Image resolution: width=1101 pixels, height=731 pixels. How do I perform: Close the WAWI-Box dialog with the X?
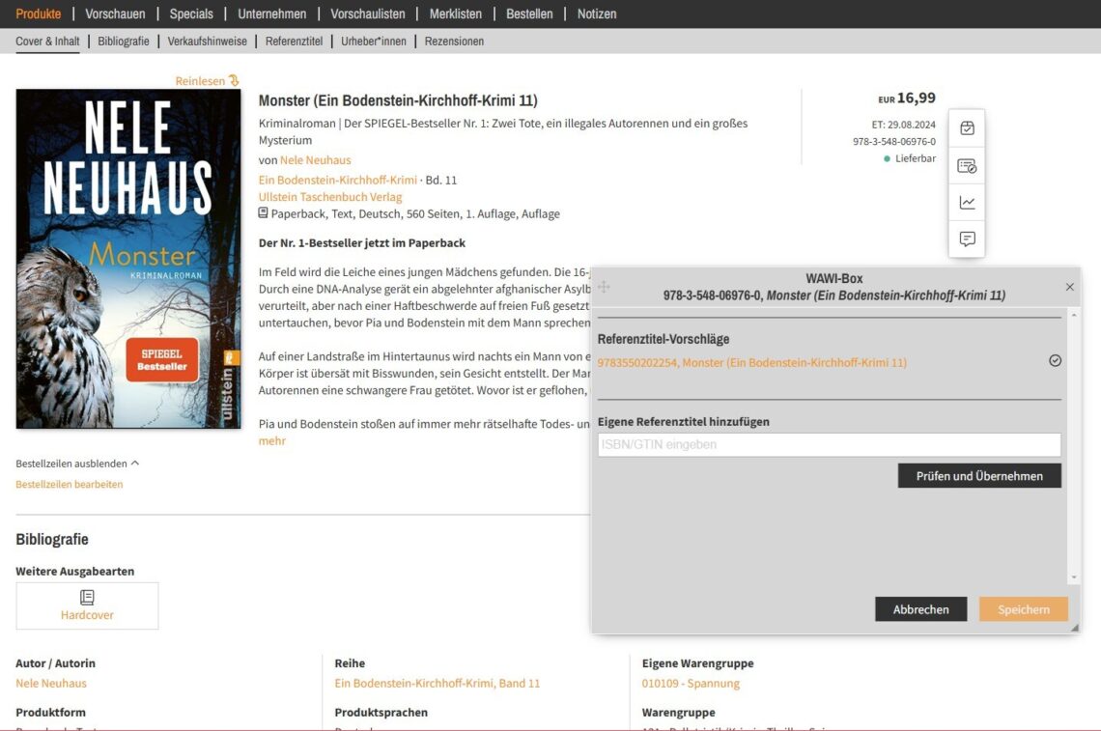1069,287
